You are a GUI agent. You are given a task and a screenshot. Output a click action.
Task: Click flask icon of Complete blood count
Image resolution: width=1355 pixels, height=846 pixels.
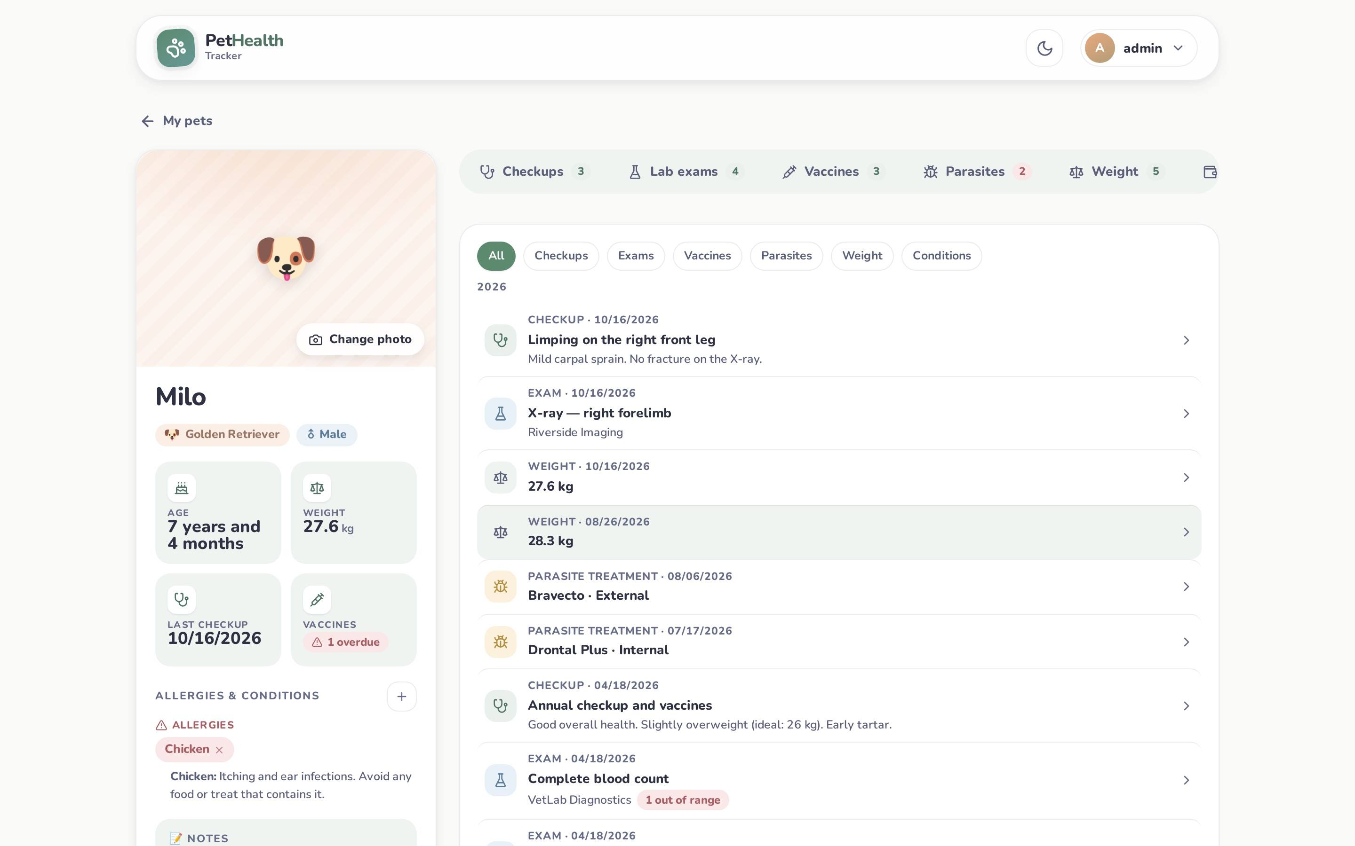click(501, 780)
